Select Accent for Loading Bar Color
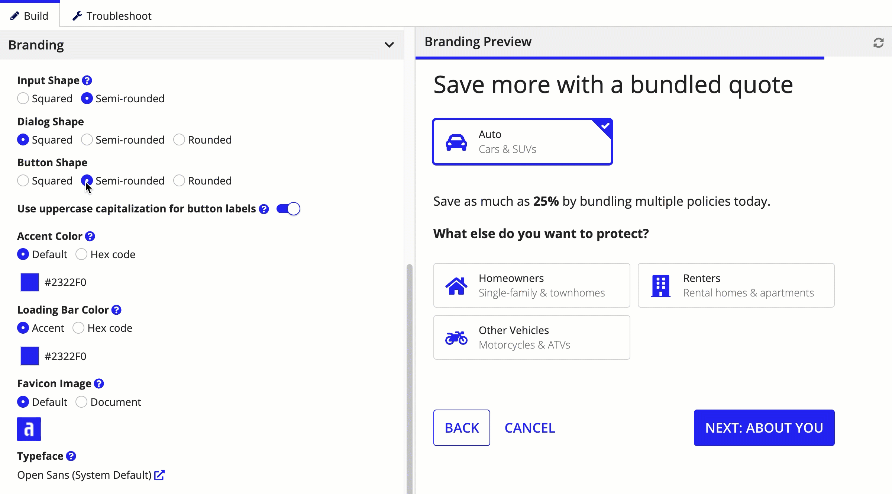The height and width of the screenshot is (494, 892). [23, 328]
